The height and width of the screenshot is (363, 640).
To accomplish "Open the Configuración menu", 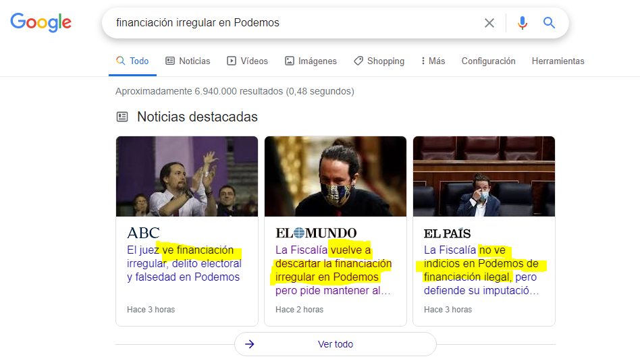I will pos(488,61).
